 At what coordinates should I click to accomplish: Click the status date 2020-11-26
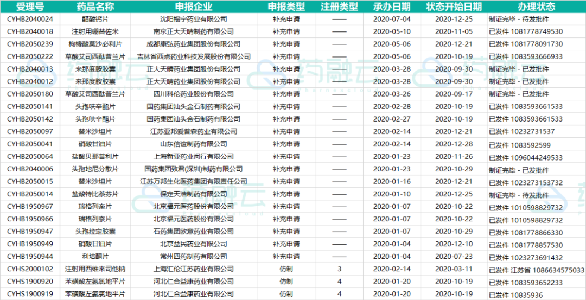[x=454, y=157]
